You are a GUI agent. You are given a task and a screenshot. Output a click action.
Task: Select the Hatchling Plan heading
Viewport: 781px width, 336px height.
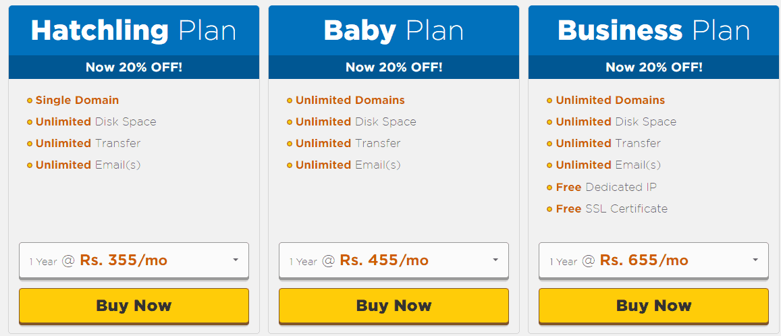134,31
